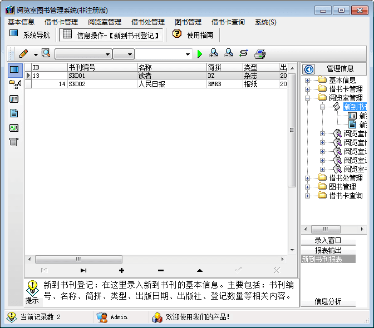The width and height of the screenshot is (374, 328).
Task: Expand the 借书处管理 tree node
Action: (307, 178)
